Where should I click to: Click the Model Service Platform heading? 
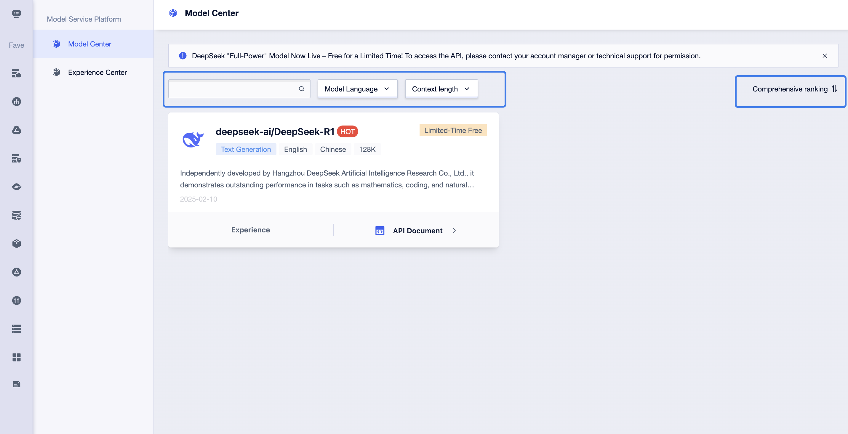click(84, 19)
